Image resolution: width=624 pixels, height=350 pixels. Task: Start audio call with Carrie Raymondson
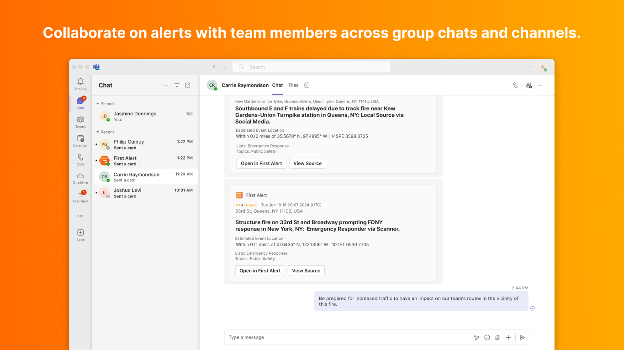[x=515, y=85]
